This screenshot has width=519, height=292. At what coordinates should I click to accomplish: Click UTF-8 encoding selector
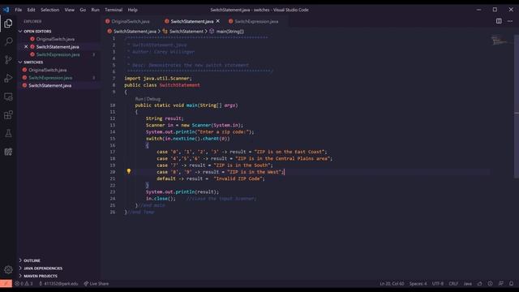click(x=438, y=284)
